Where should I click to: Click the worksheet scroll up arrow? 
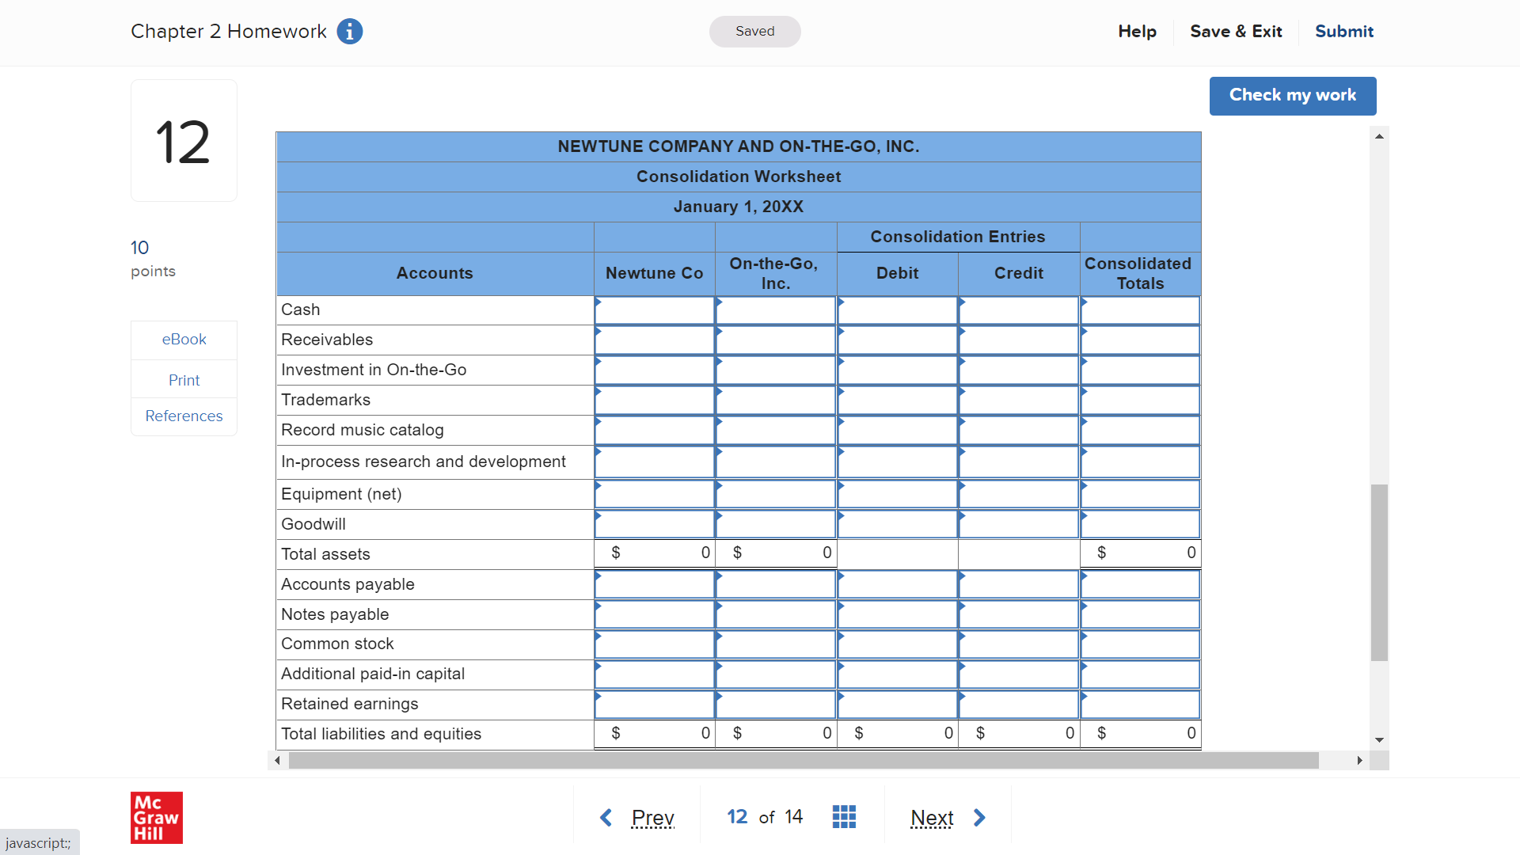(x=1379, y=137)
